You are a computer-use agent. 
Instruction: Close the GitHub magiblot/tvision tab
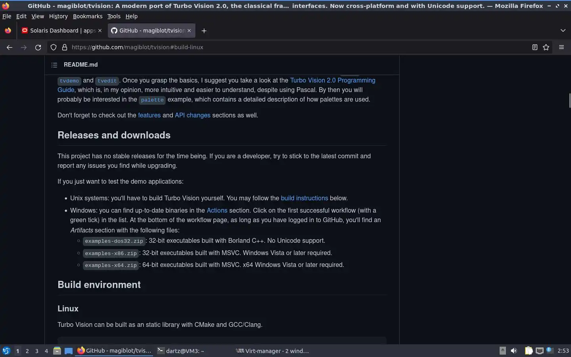tap(189, 31)
